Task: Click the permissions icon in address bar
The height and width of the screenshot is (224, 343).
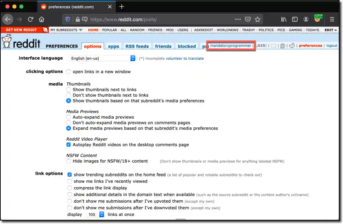Action: point(85,19)
